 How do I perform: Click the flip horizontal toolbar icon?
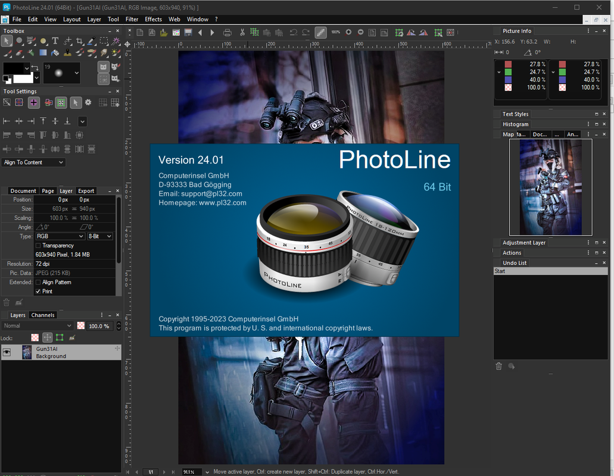(x=411, y=33)
